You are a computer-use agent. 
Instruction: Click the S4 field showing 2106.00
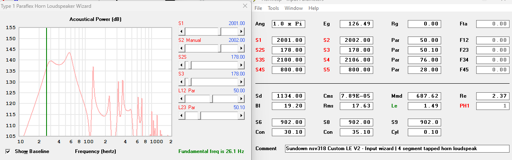pos(356,60)
